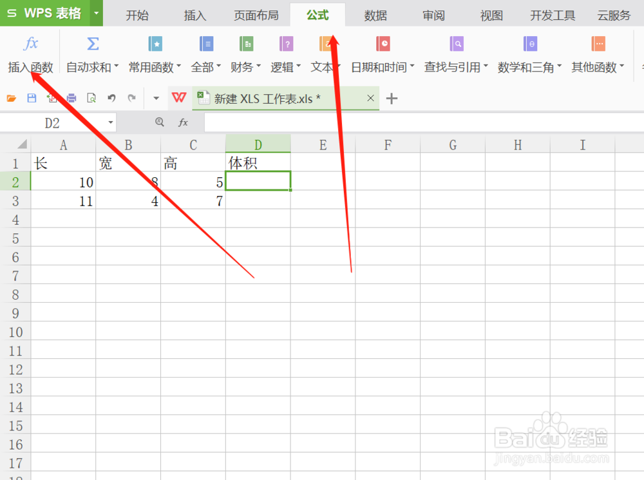The image size is (644, 480).
Task: Expand the 逻辑 dropdown
Action: click(x=299, y=66)
